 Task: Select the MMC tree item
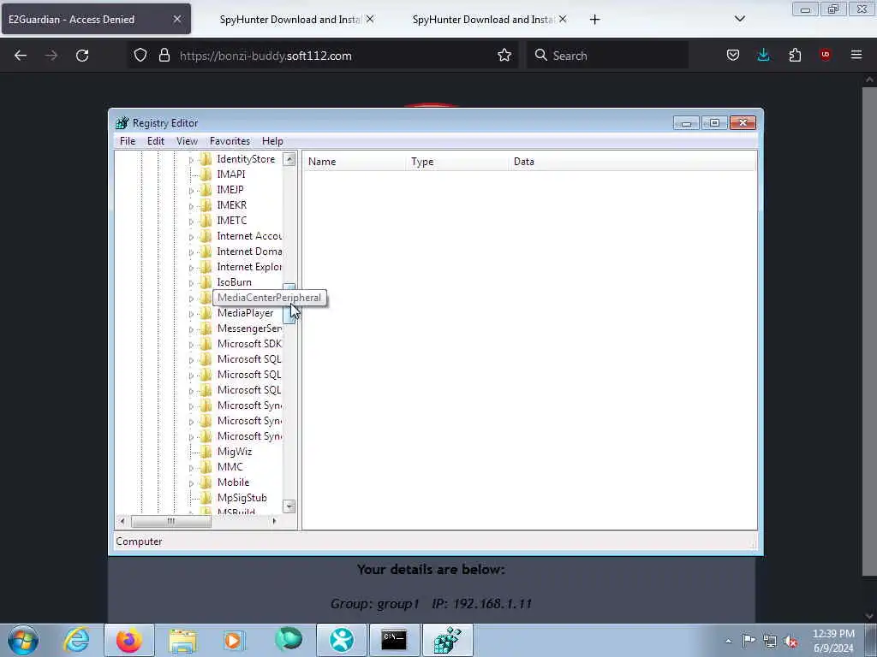point(230,466)
